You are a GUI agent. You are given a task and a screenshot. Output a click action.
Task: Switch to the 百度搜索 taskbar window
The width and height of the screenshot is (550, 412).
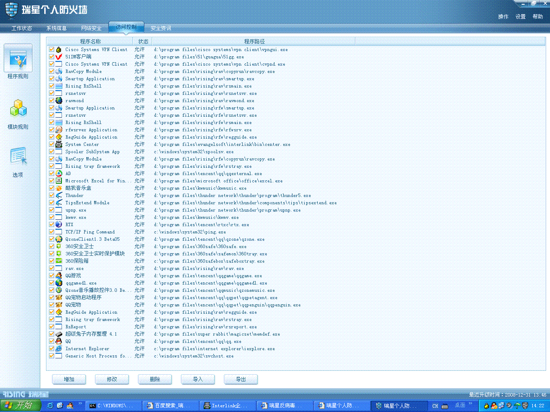(170, 406)
